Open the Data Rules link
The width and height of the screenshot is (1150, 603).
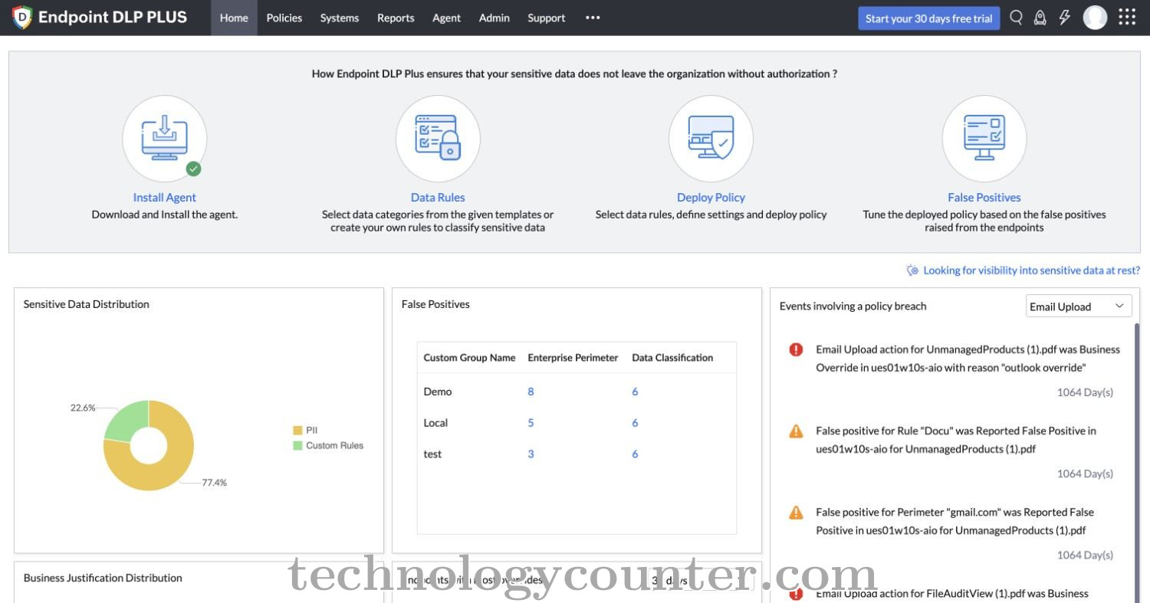438,197
